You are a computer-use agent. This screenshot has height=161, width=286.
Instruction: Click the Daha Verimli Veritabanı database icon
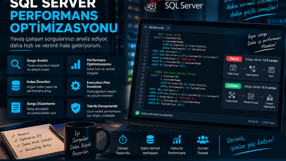[x=150, y=139]
